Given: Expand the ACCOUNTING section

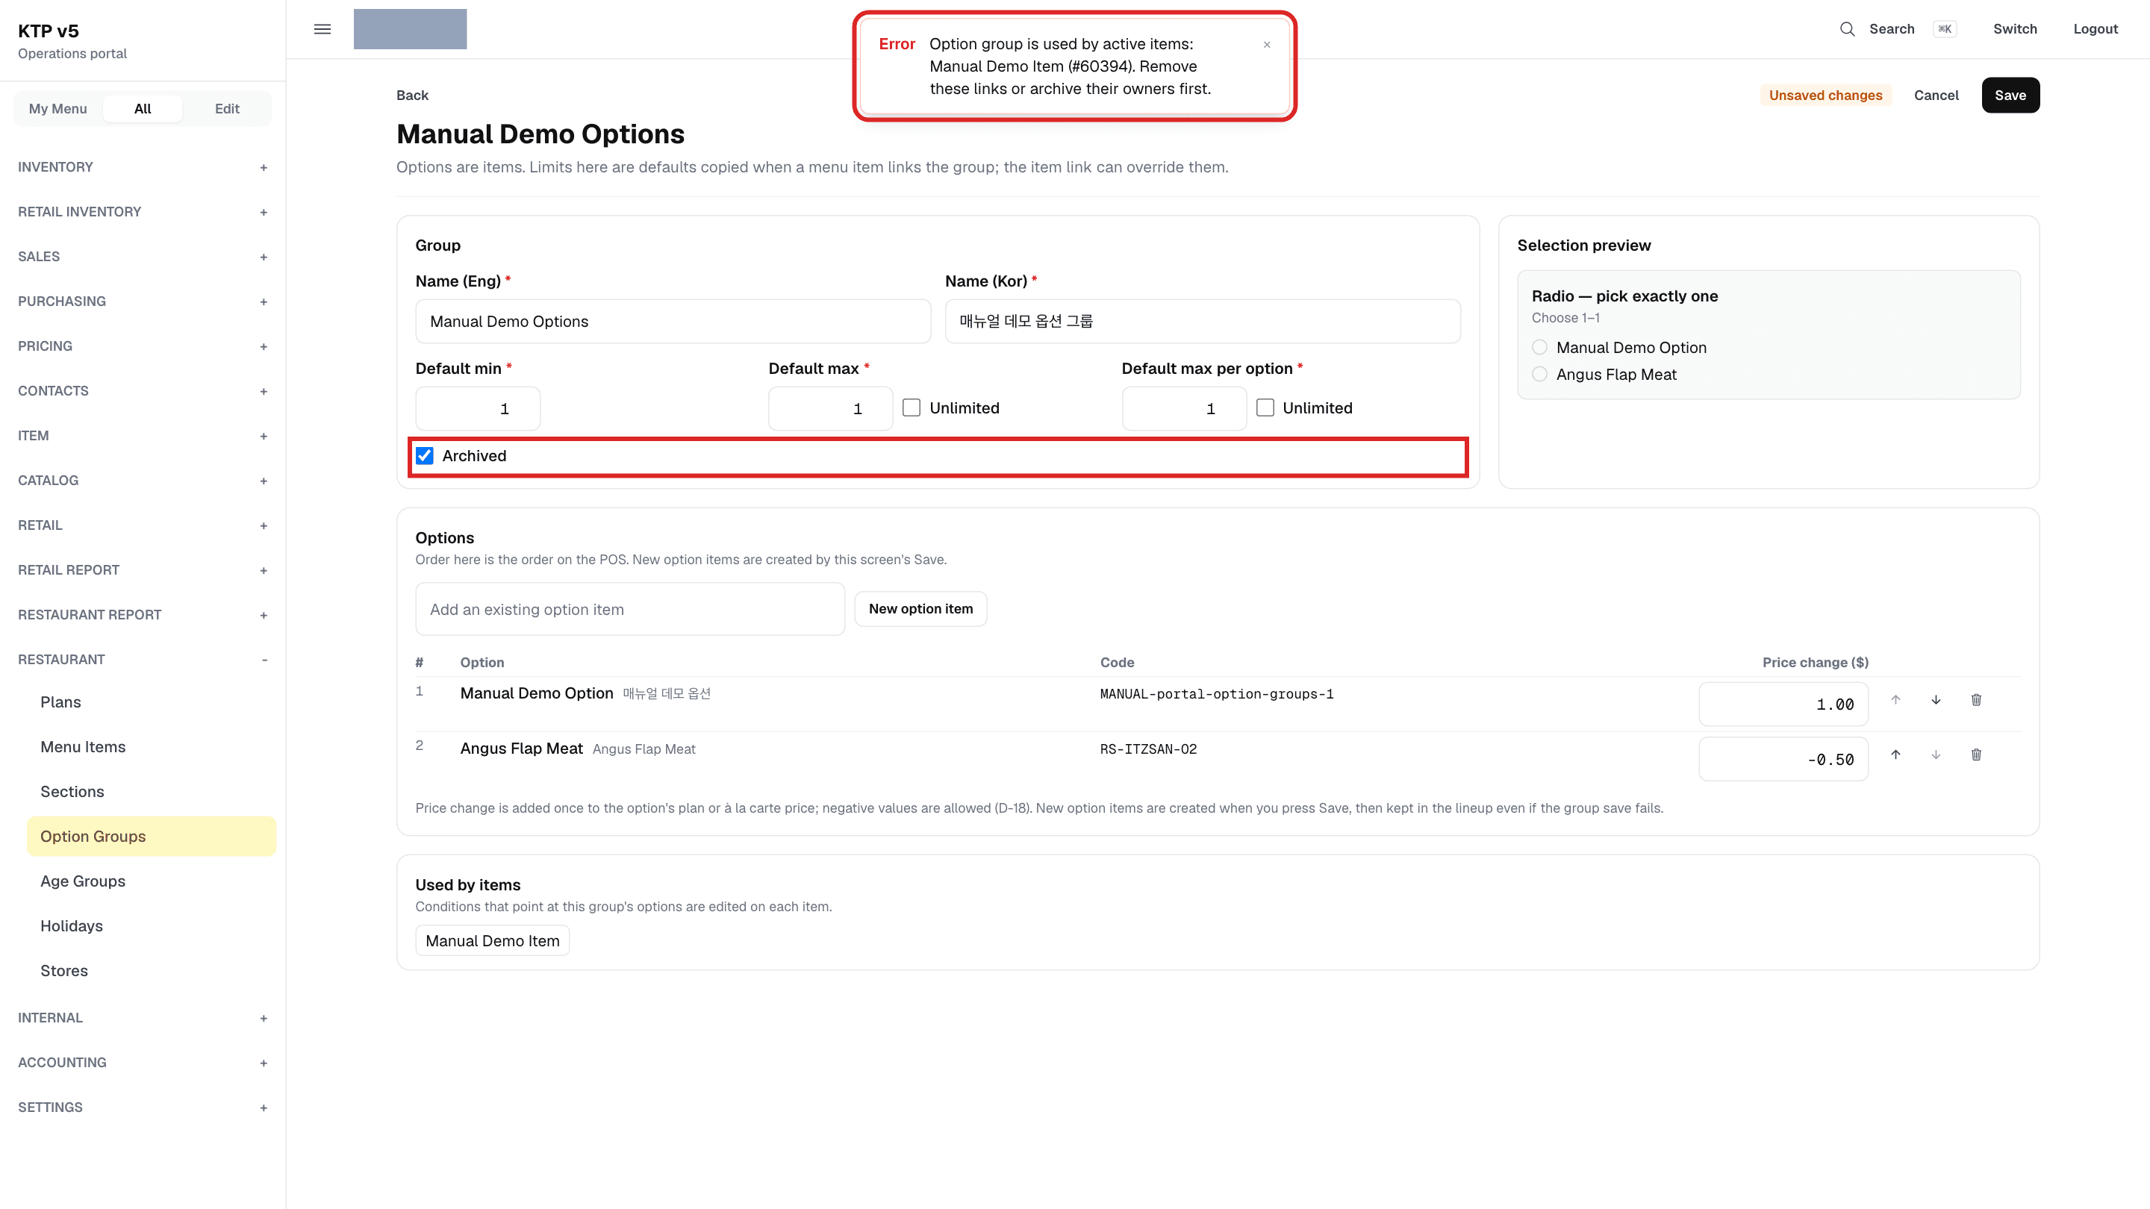Looking at the screenshot, I should click(143, 1063).
